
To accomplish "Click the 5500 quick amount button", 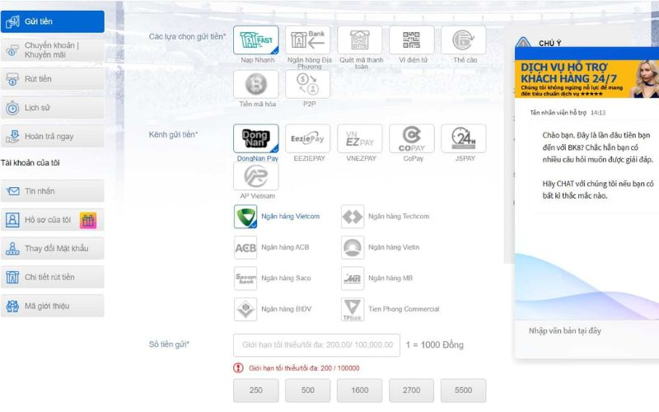I will point(463,391).
